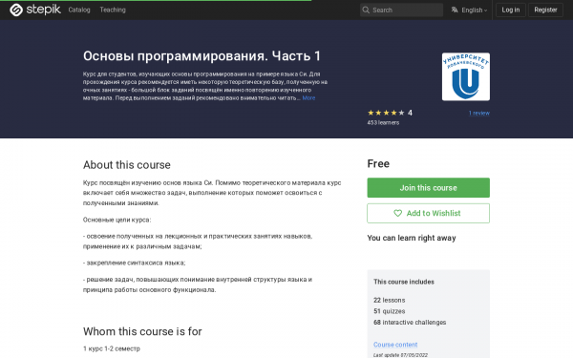Screen dimensions: 573x358
Task: Click the More link in description
Action: pyautogui.click(x=308, y=98)
